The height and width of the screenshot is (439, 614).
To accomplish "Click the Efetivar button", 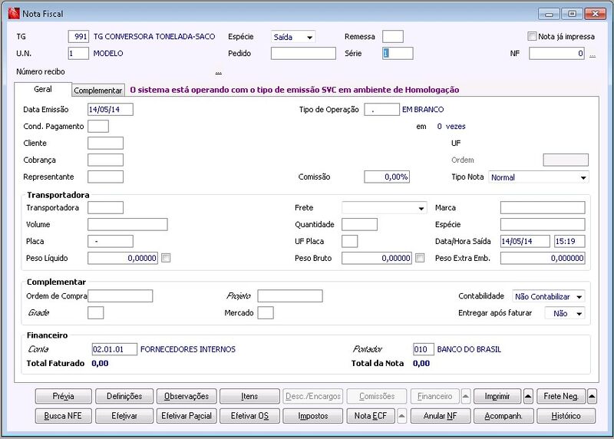I will coord(124,416).
